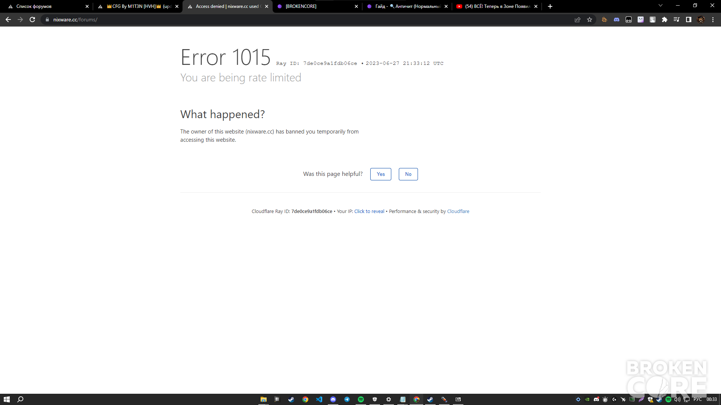
Task: Open Telegram from the taskbar
Action: [347, 399]
